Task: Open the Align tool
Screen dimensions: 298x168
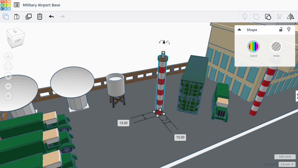Action: (279, 17)
